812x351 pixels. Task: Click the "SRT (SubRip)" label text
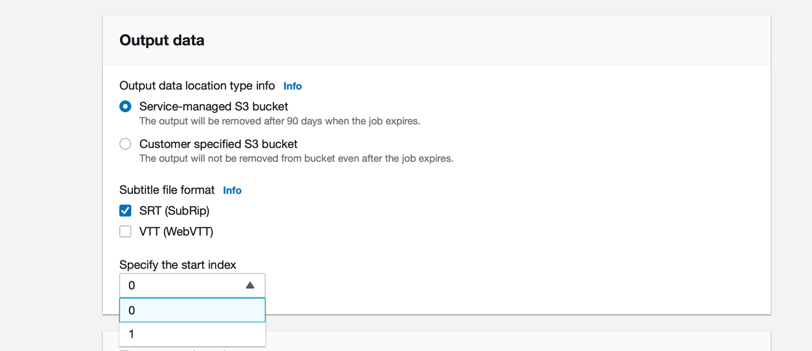pos(174,211)
